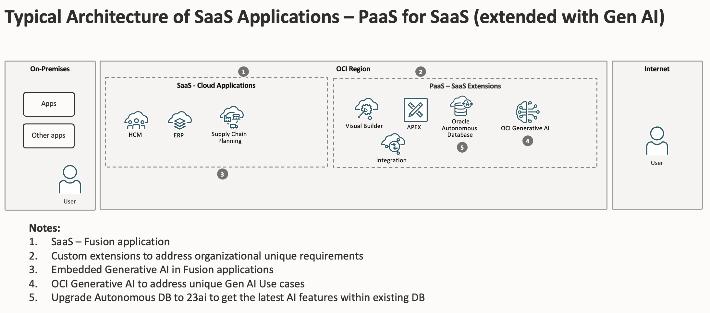
Task: Click the 'Visual Builder' text label
Action: point(364,126)
